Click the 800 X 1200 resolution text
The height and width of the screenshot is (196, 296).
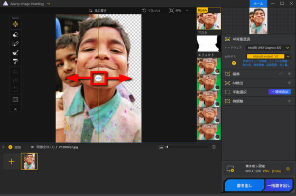(253, 171)
